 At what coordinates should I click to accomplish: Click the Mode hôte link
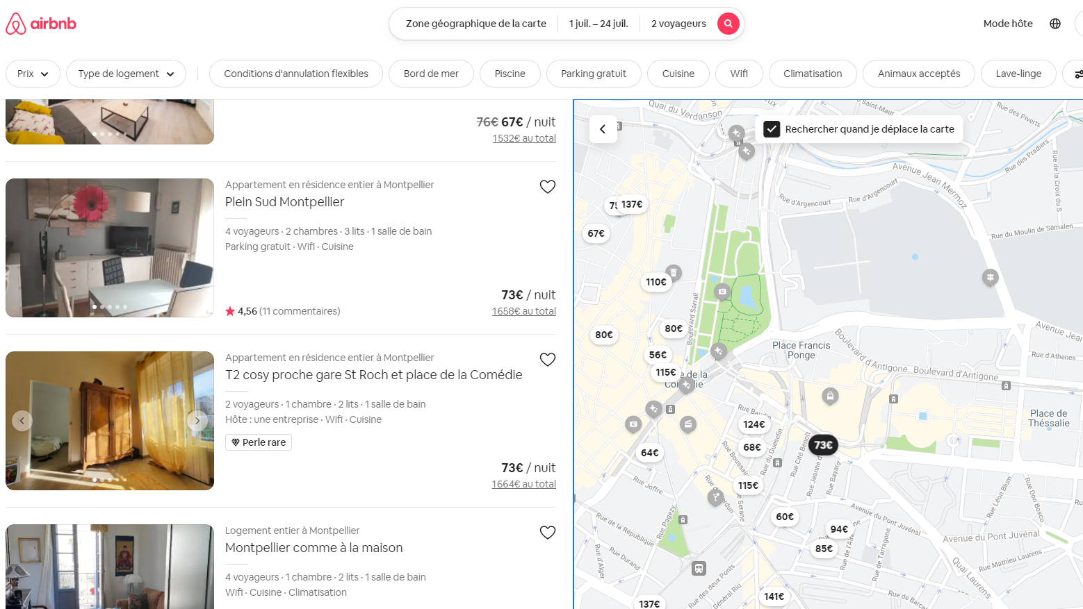point(1007,24)
